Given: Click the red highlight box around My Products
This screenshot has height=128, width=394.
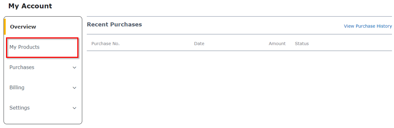Looking at the screenshot, I should [42, 48].
